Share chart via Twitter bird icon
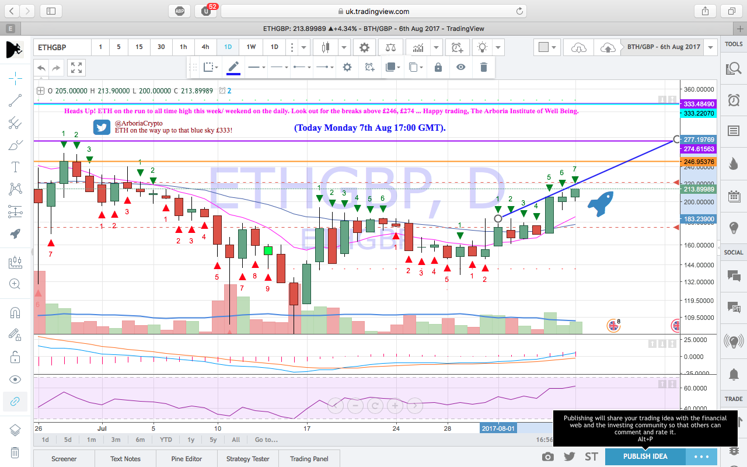 tap(570, 456)
